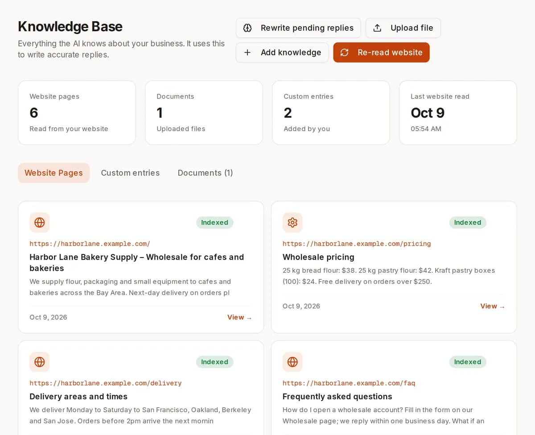The height and width of the screenshot is (435, 535).
Task: Click the Oct 9, 2026 date on homepage card
Action: (48, 317)
